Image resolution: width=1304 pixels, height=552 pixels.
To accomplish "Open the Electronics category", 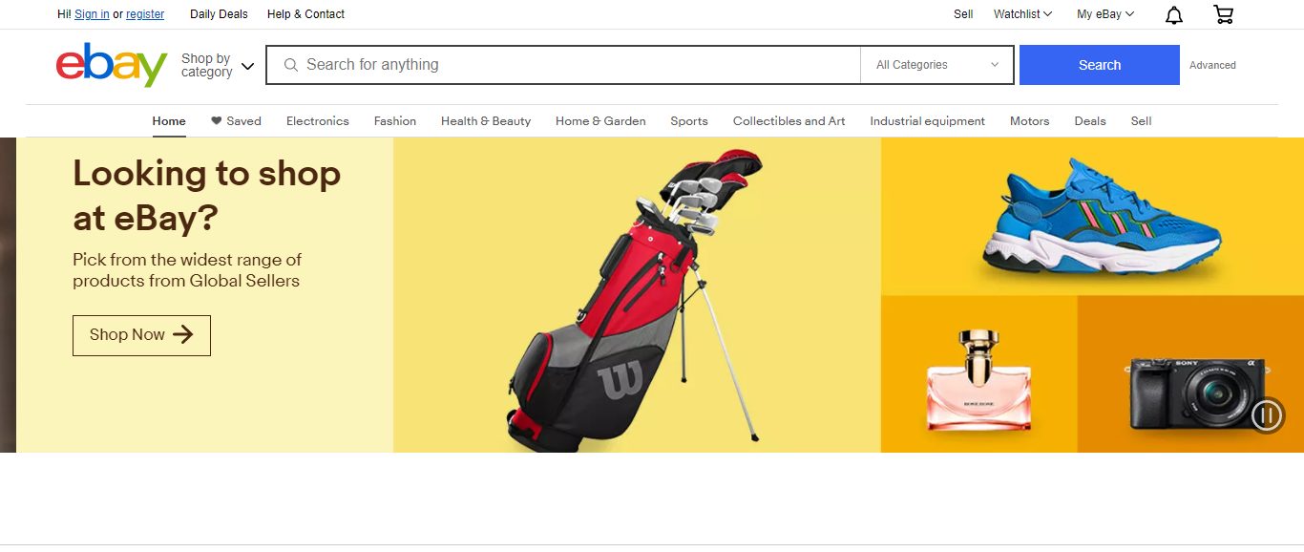I will [318, 121].
